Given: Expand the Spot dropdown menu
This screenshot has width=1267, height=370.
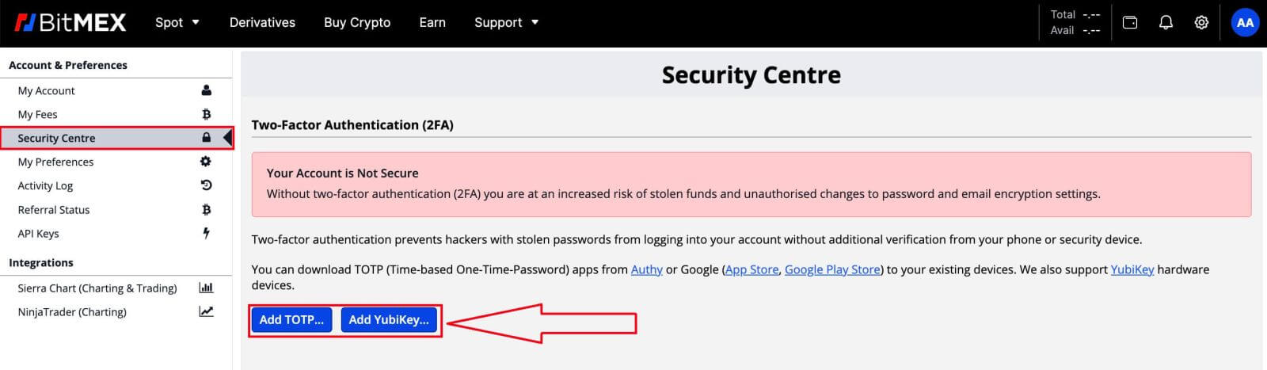Looking at the screenshot, I should [177, 23].
